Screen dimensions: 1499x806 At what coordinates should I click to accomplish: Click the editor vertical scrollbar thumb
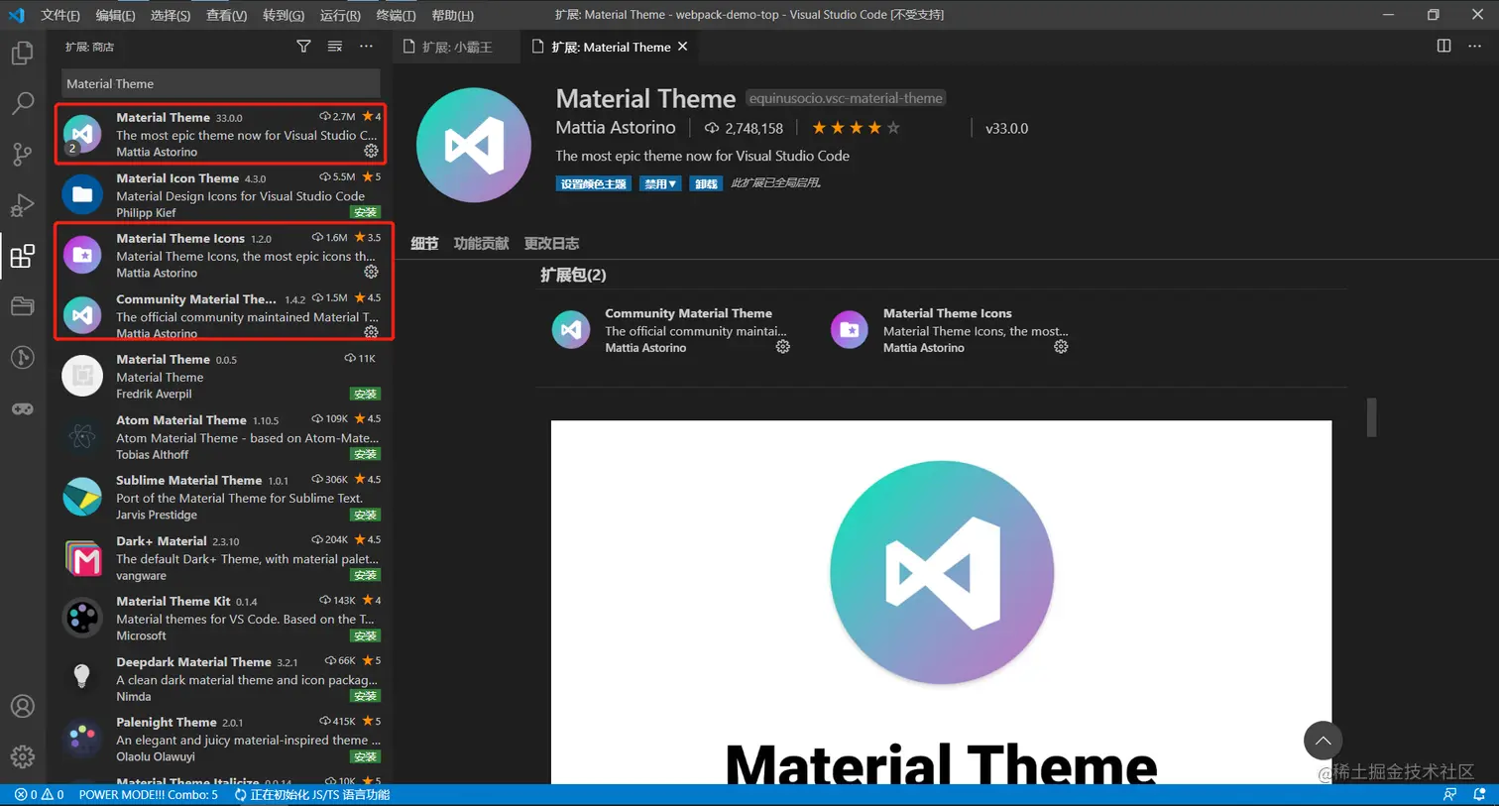click(1371, 417)
